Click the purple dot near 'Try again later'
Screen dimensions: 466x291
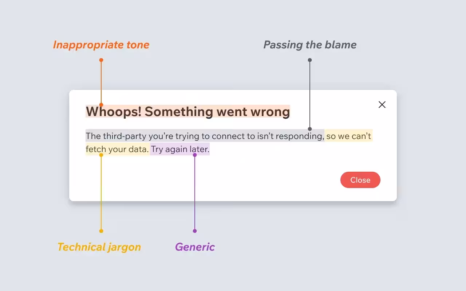point(195,154)
